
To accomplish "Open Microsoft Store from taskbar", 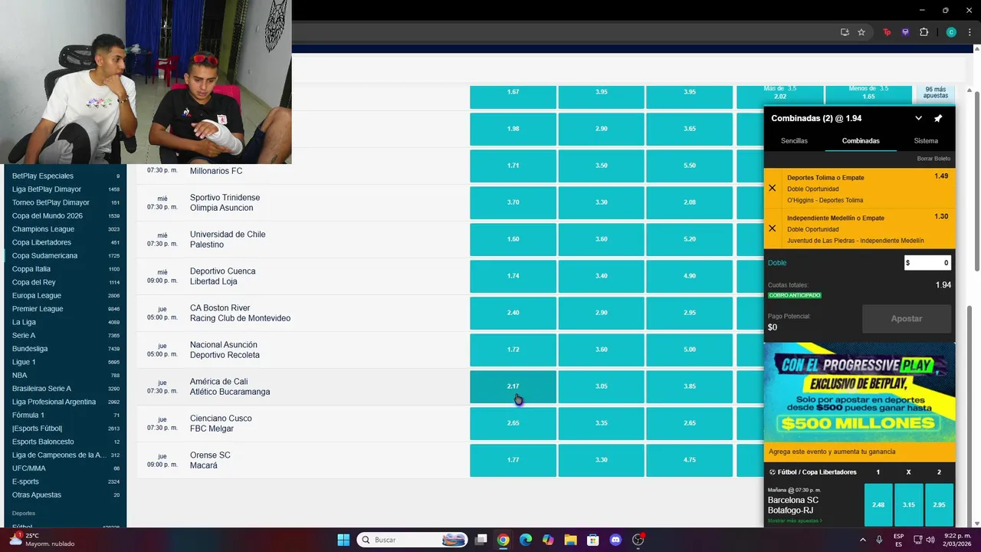I will coord(592,540).
